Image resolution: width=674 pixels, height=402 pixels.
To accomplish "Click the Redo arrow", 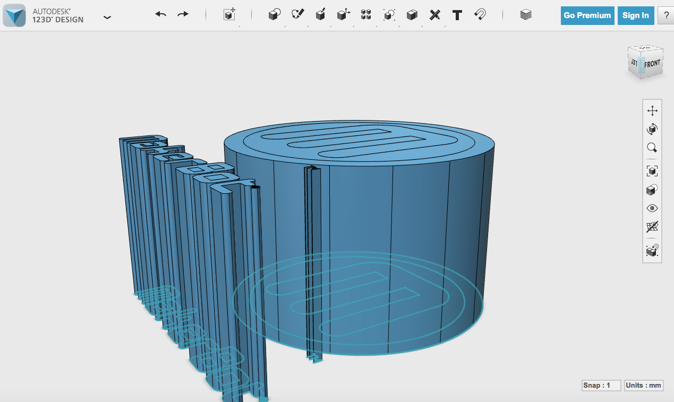I will 183,14.
